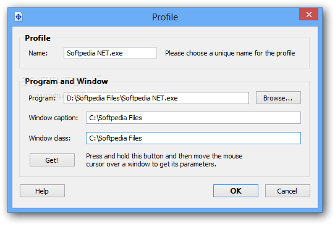Click the "Program:" label
335x225 pixels.
point(42,98)
